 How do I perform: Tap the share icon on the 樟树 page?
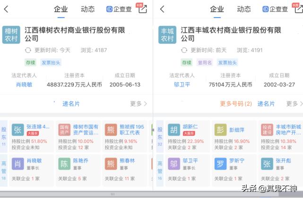point(143,9)
